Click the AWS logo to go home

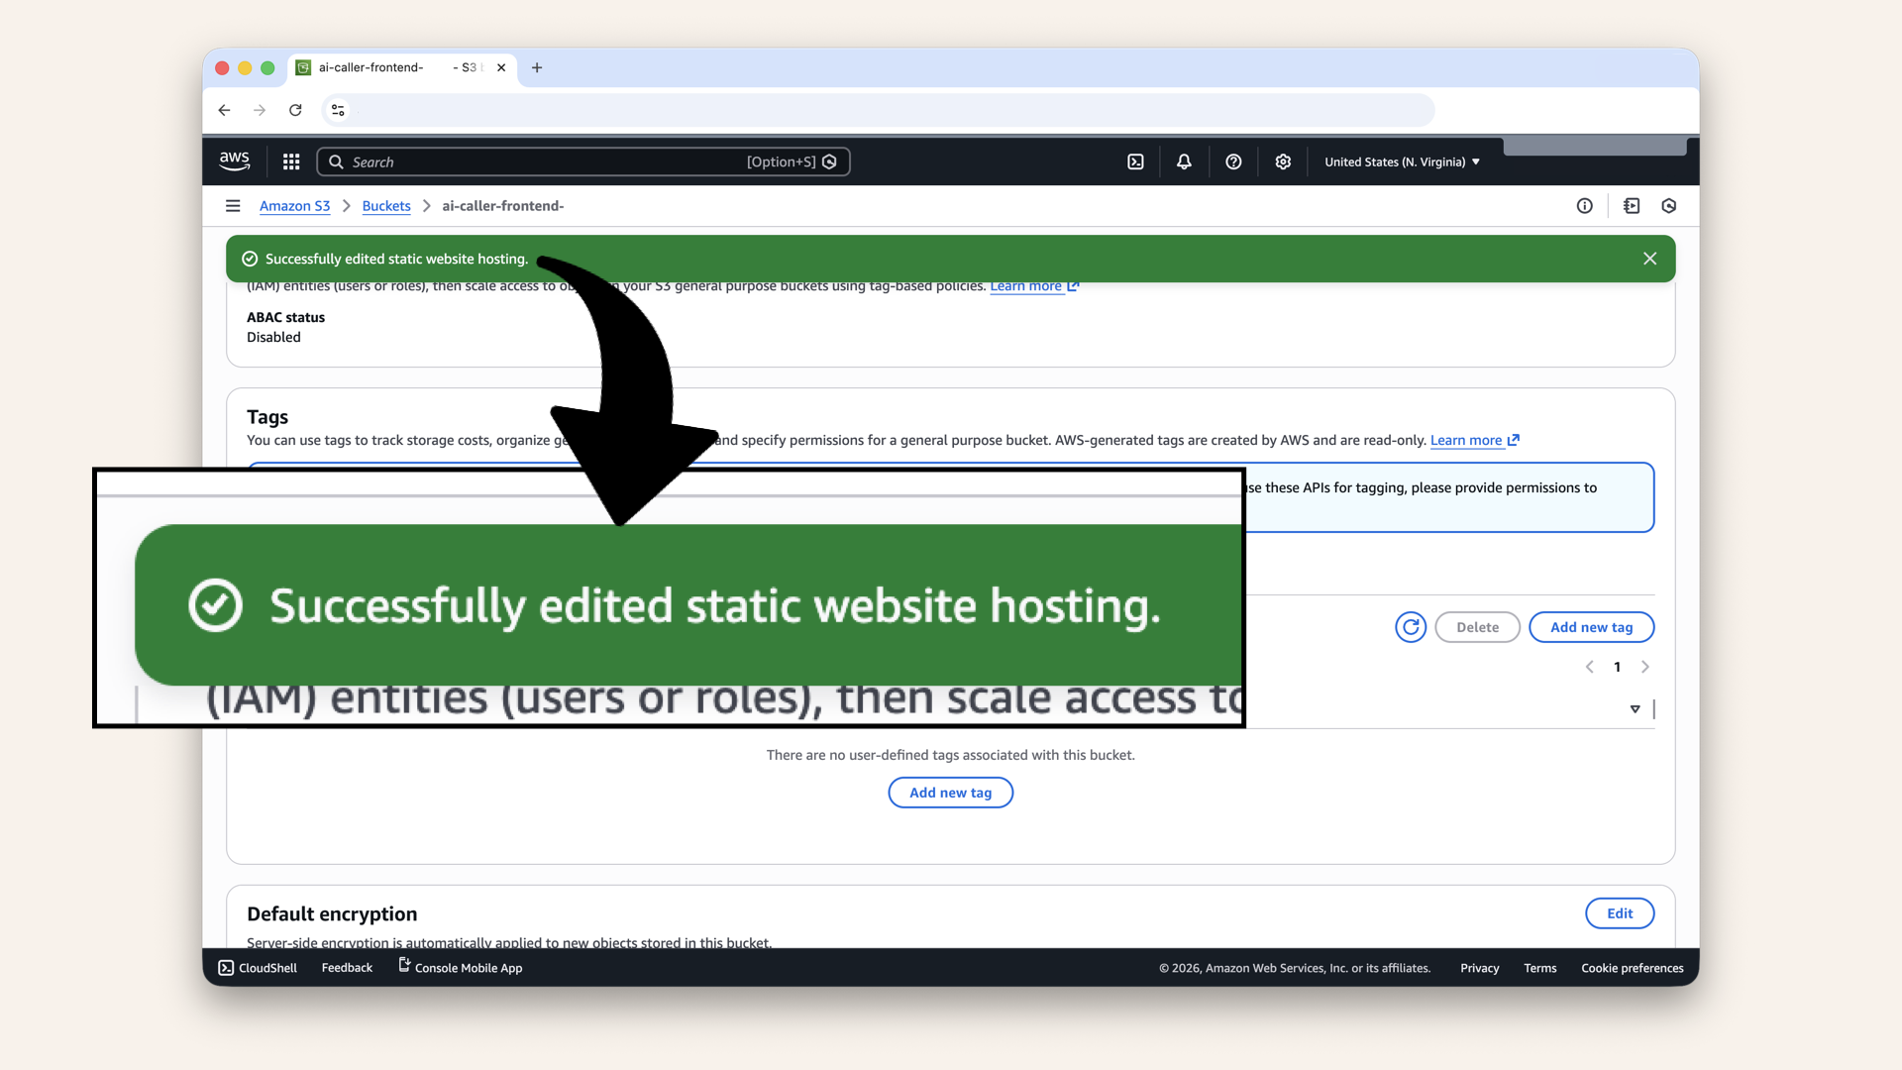click(234, 160)
